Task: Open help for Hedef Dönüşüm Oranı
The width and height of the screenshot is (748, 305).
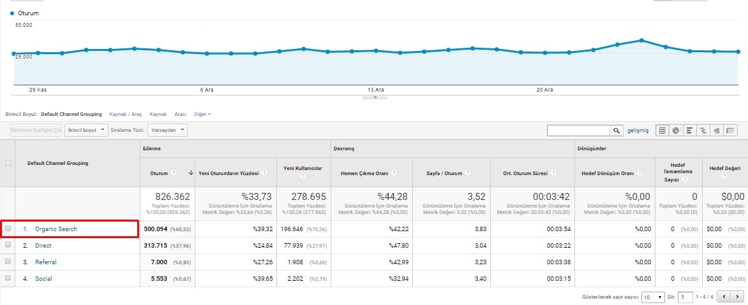Action: coord(638,173)
